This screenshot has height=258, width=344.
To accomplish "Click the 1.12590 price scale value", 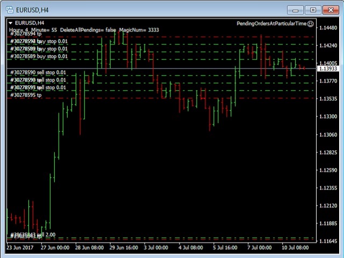I will [x=328, y=170].
